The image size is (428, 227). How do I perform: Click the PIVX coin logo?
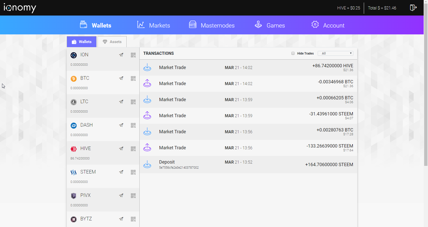74,196
